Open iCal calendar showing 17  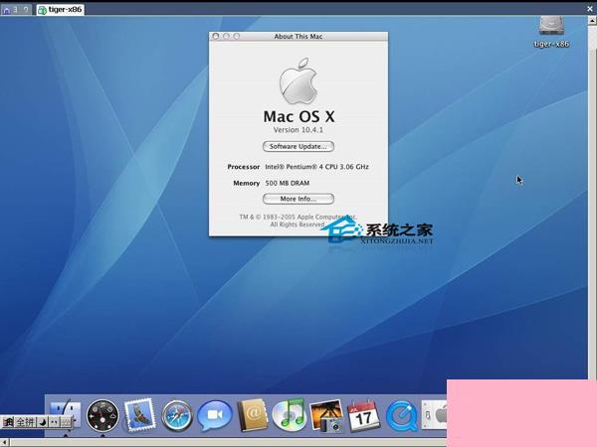pyautogui.click(x=363, y=415)
